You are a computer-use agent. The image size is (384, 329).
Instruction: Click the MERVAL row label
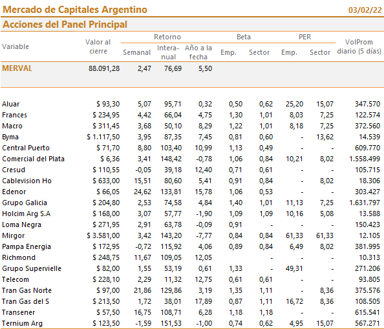[x=17, y=68]
